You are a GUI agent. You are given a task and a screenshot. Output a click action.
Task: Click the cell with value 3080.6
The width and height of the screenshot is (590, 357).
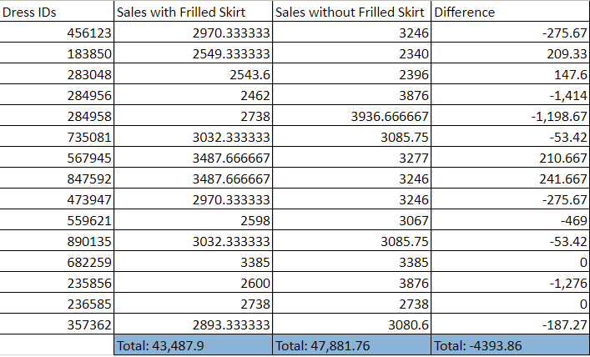click(x=352, y=324)
